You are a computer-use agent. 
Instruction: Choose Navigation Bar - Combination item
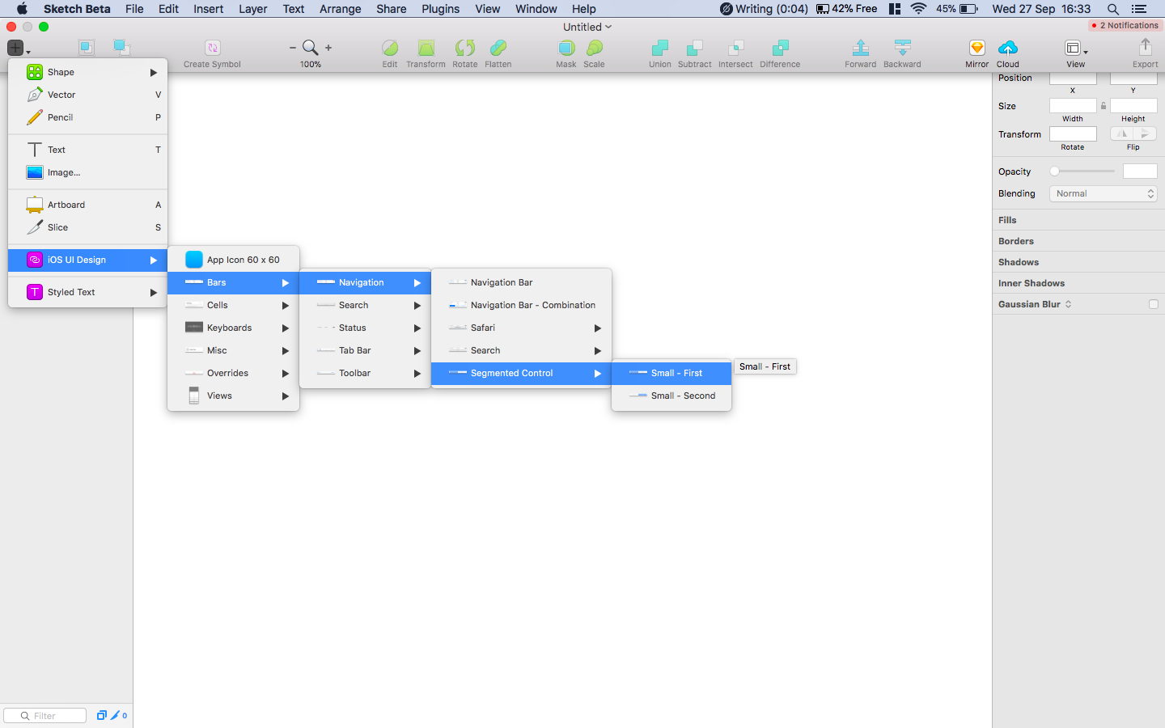click(522, 305)
